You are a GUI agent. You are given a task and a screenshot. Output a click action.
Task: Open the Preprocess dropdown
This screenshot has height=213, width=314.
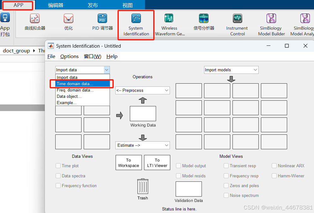[142, 90]
